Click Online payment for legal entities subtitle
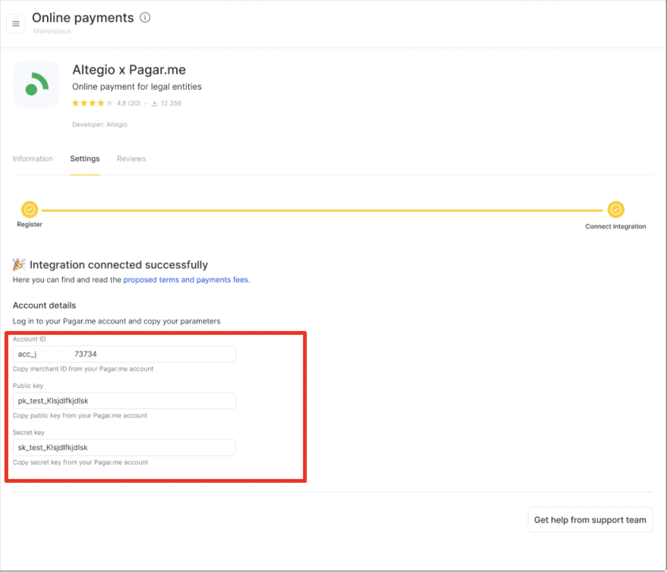Viewport: 667px width, 572px height. 137,87
